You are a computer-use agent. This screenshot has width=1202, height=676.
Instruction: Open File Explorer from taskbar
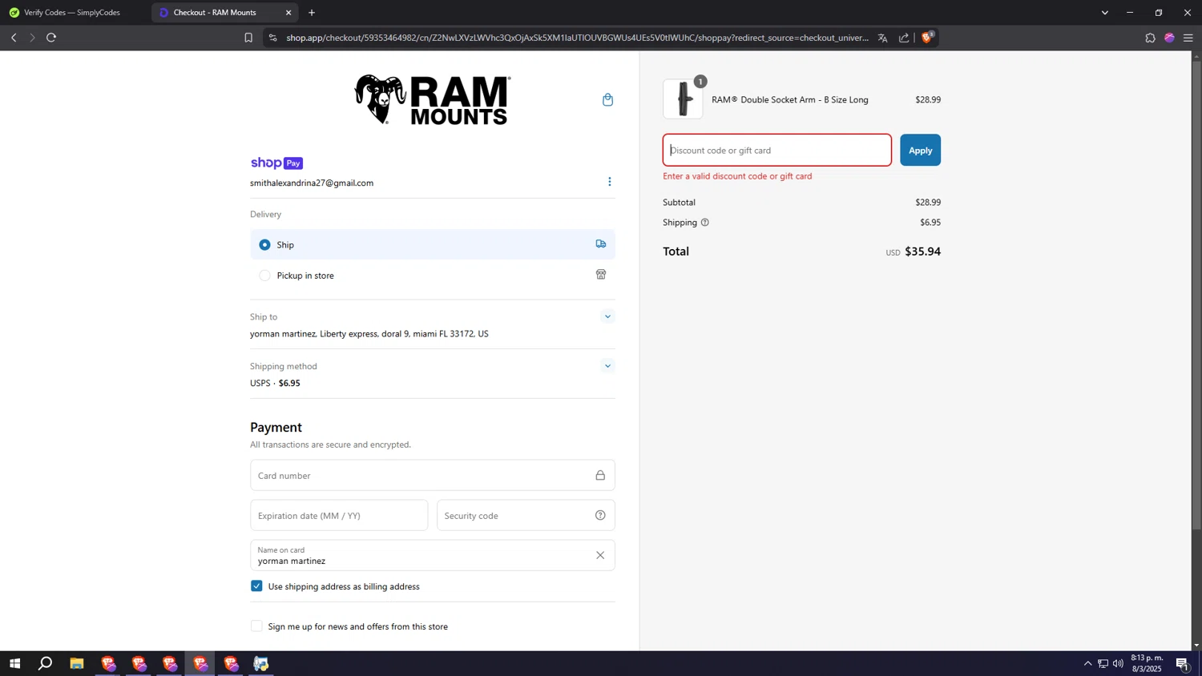click(x=77, y=663)
